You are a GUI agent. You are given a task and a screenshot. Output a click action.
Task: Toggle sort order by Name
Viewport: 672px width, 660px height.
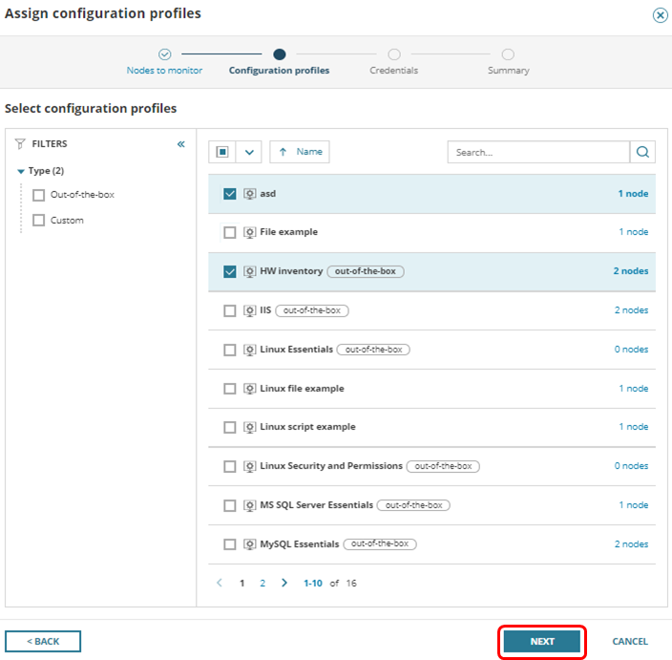coord(300,152)
